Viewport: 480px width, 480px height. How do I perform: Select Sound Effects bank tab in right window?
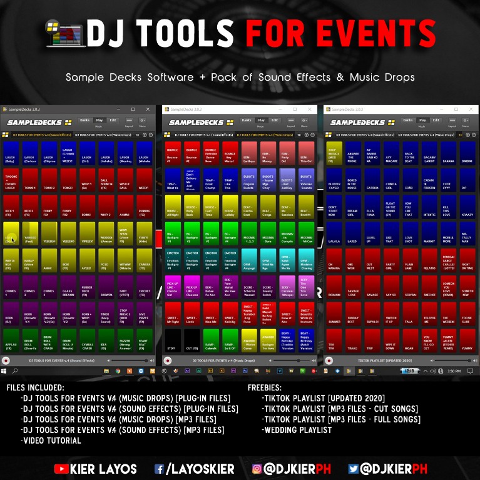click(365, 135)
